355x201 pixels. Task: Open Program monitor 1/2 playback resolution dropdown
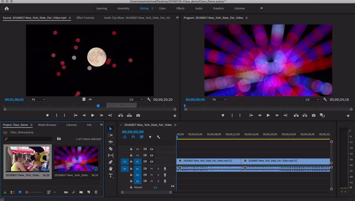tap(311, 100)
